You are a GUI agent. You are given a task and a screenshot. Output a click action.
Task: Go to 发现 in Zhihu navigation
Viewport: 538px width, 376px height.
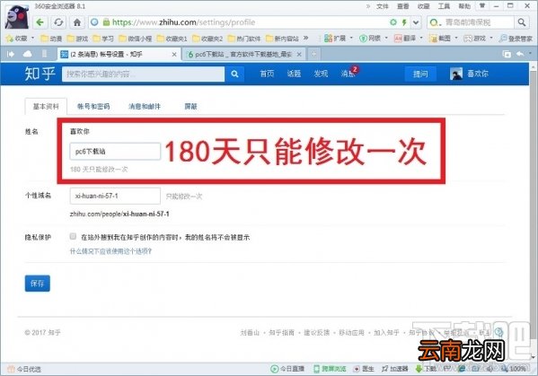321,74
